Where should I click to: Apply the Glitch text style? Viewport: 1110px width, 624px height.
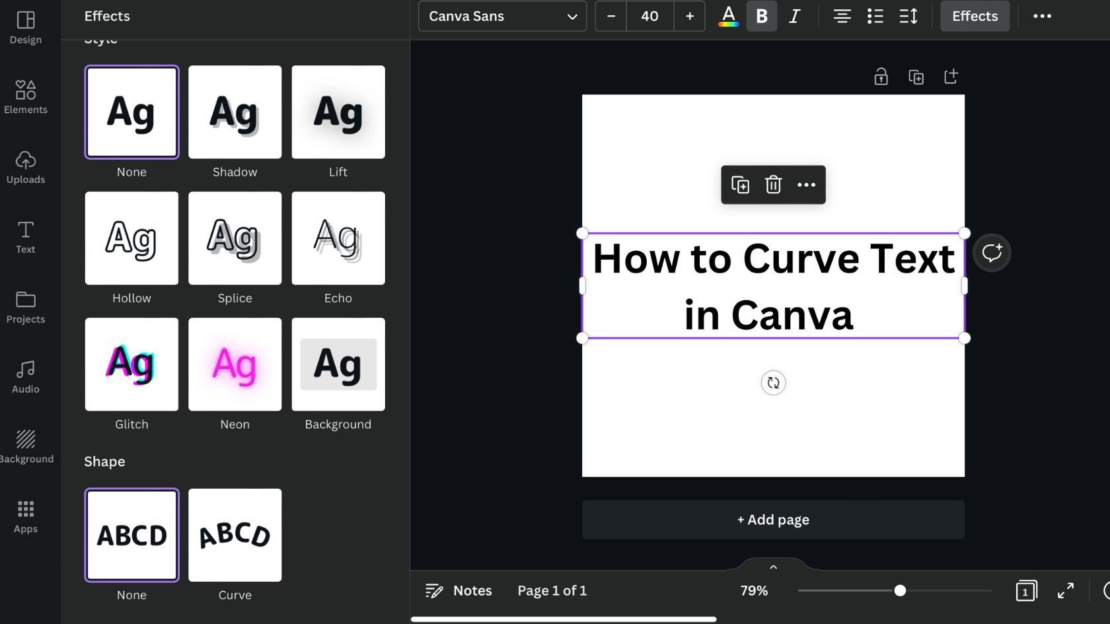(x=131, y=364)
